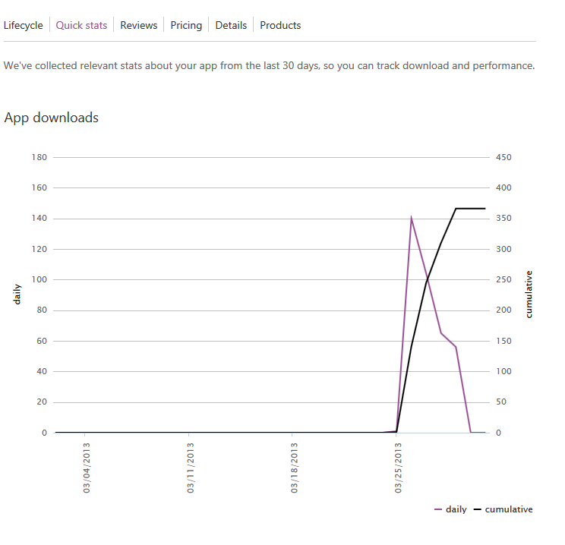Click the purple daily line's peak point

point(411,217)
